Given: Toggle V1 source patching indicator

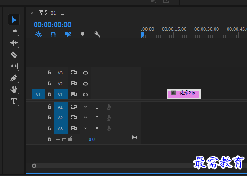Looking at the screenshot, I should 38,94.
